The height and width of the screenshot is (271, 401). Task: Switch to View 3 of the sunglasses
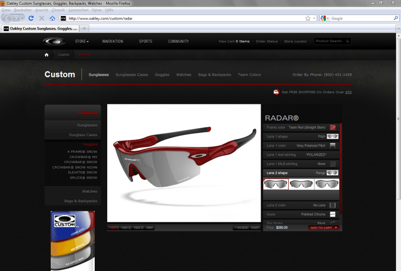[x=139, y=228]
